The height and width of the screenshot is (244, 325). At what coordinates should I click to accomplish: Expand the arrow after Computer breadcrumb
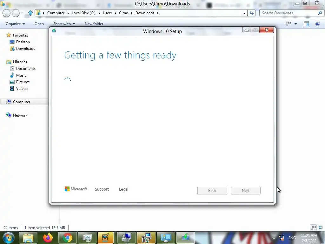coord(68,13)
